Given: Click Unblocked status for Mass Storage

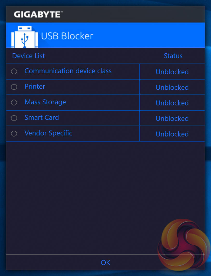Looking at the screenshot, I should [x=172, y=103].
